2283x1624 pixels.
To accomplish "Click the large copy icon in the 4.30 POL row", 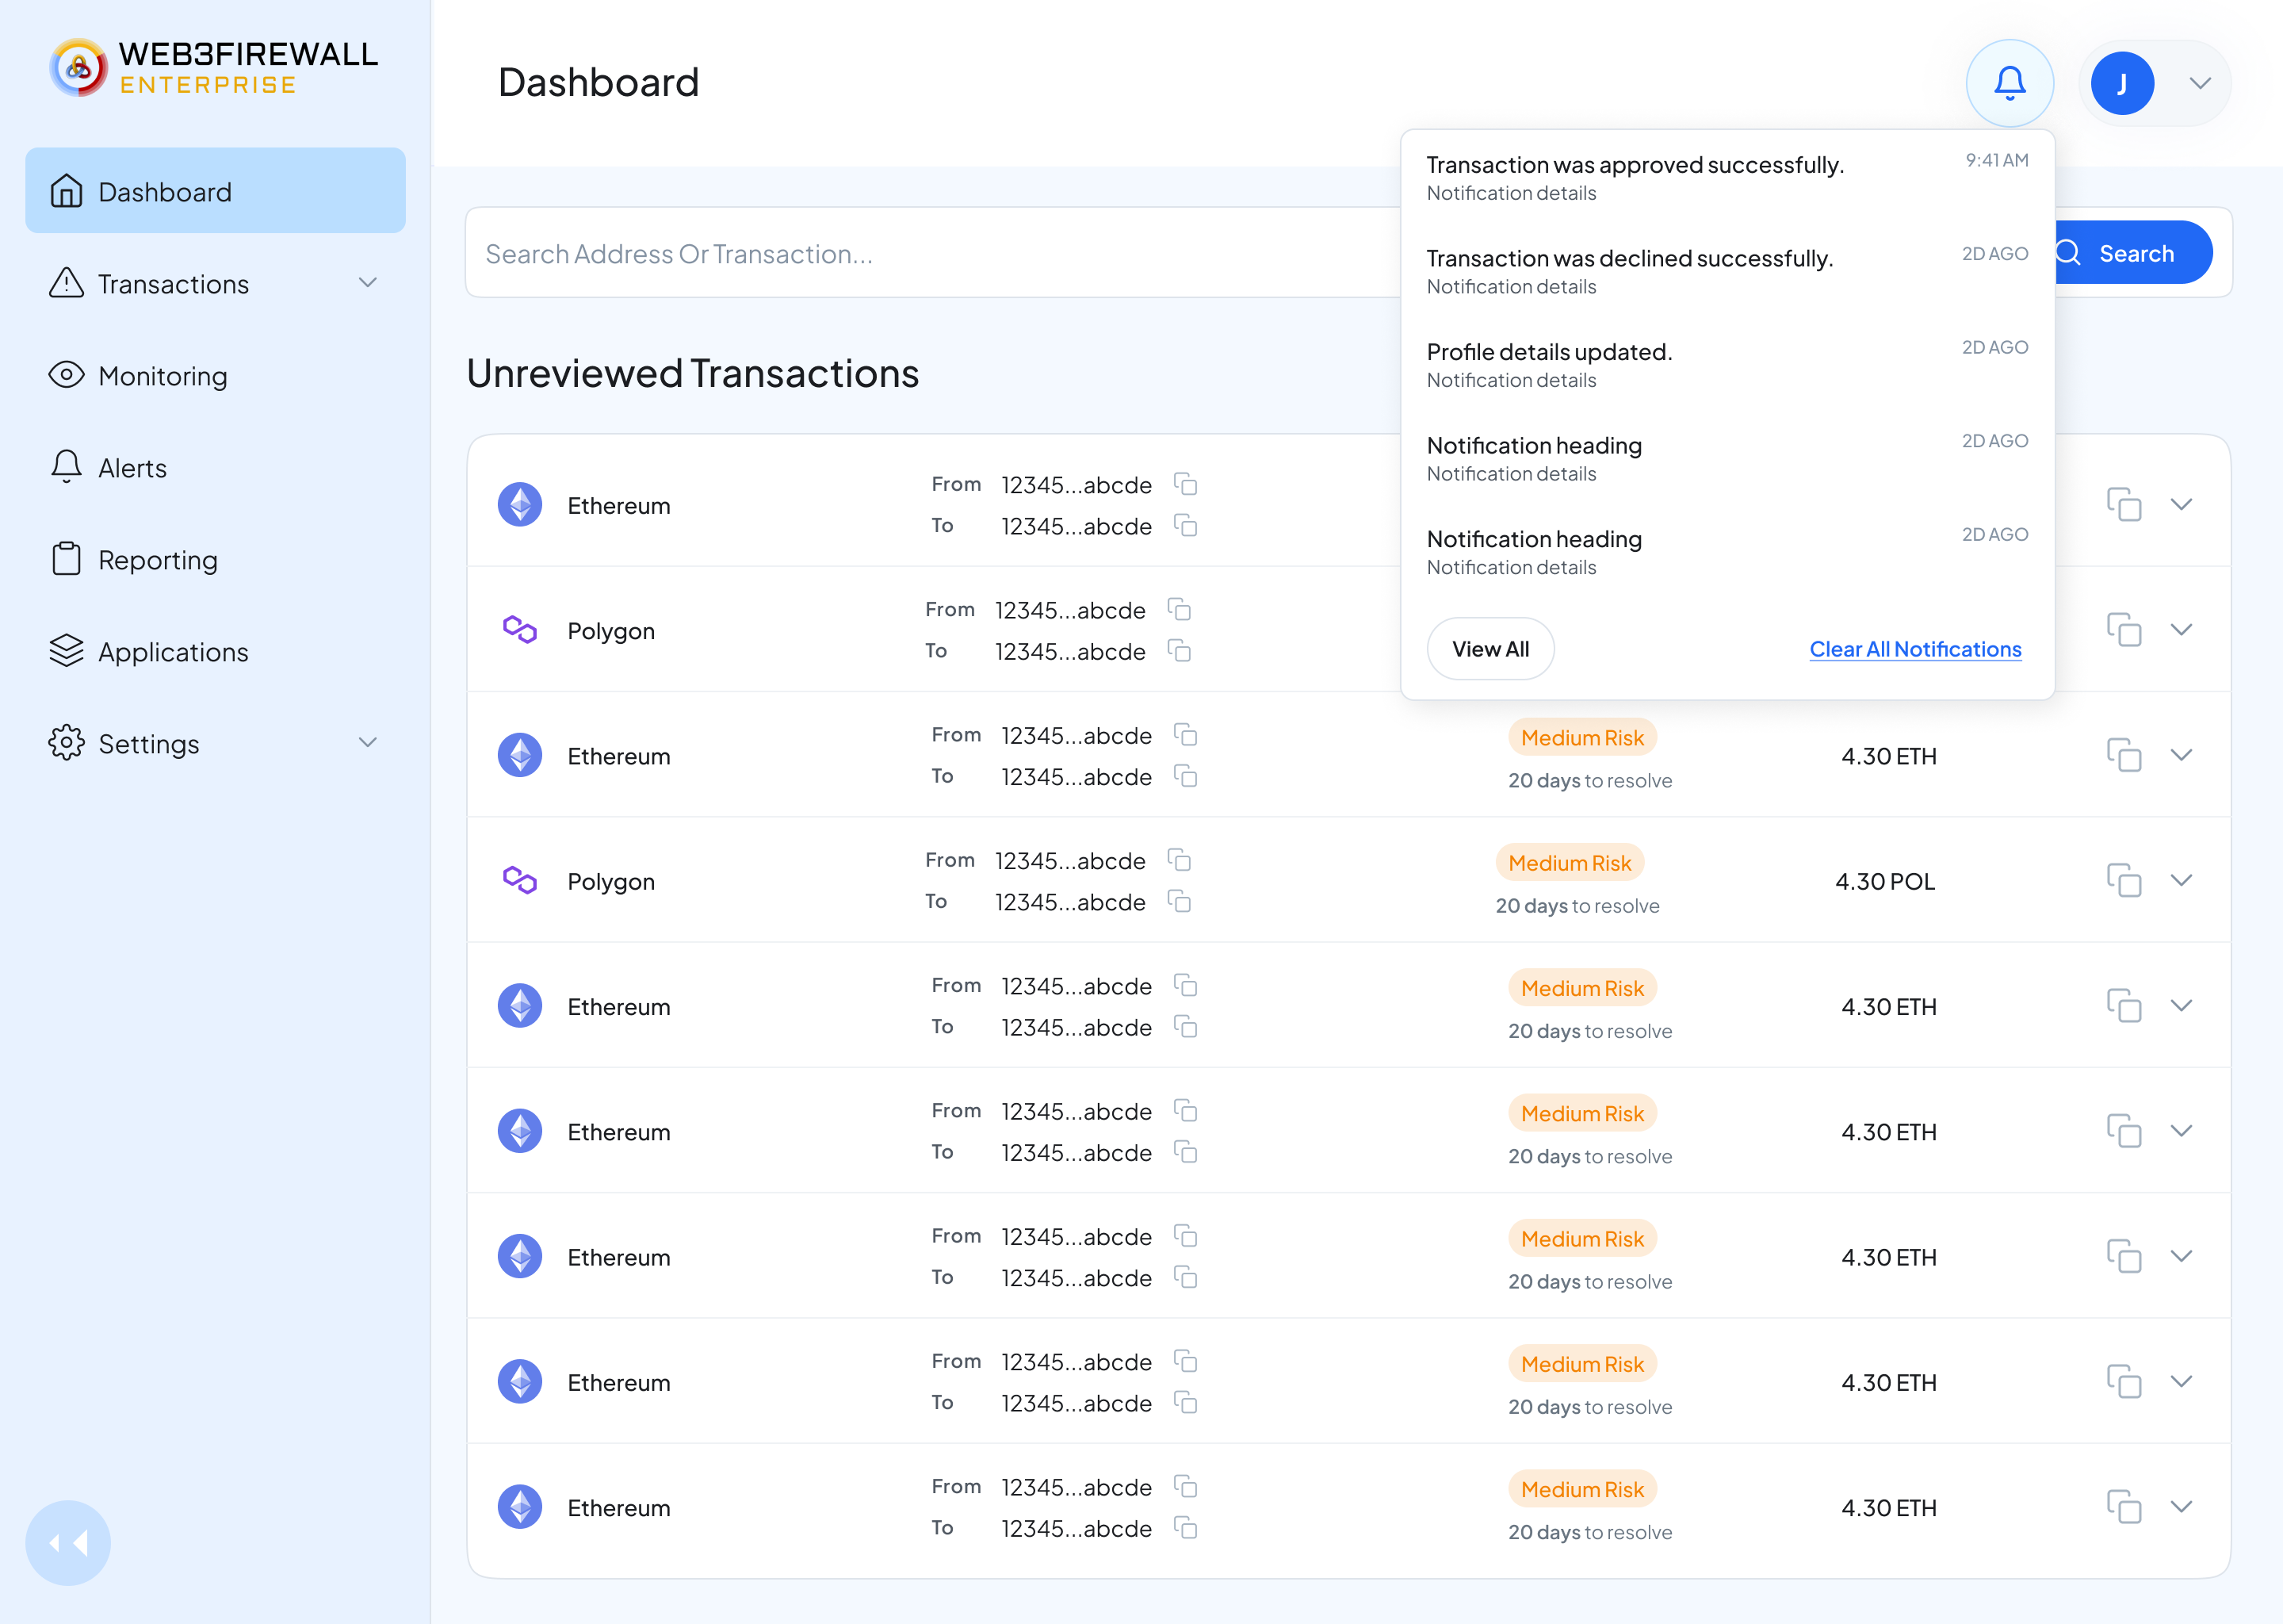I will [2123, 880].
